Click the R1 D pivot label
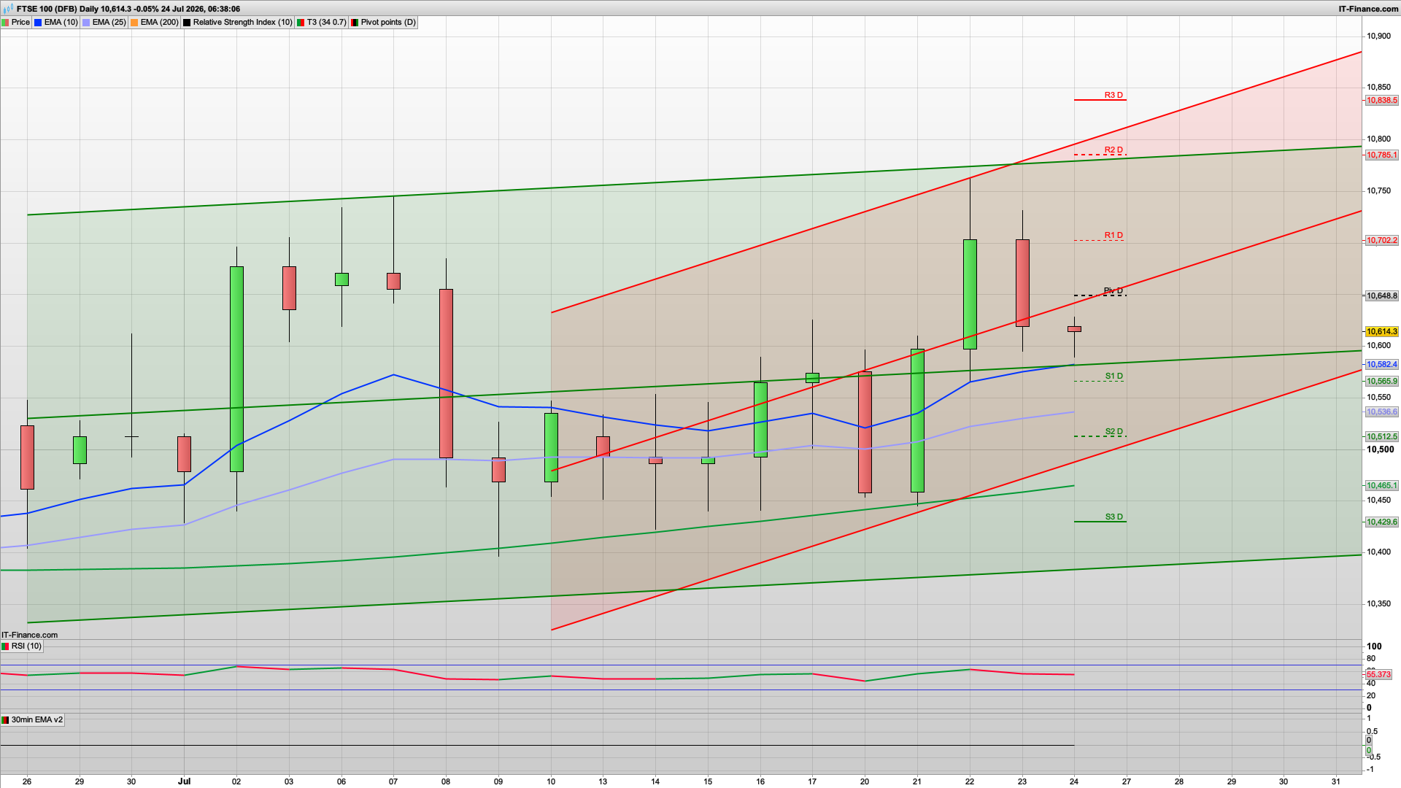 [1114, 236]
